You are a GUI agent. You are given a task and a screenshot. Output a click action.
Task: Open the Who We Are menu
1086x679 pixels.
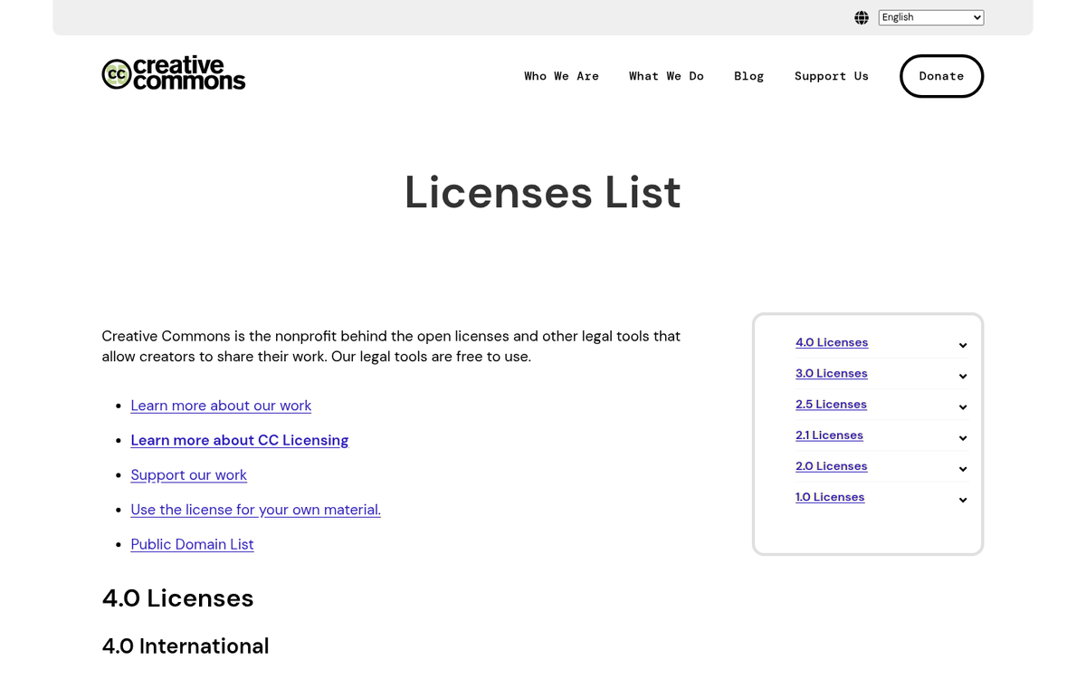(561, 76)
